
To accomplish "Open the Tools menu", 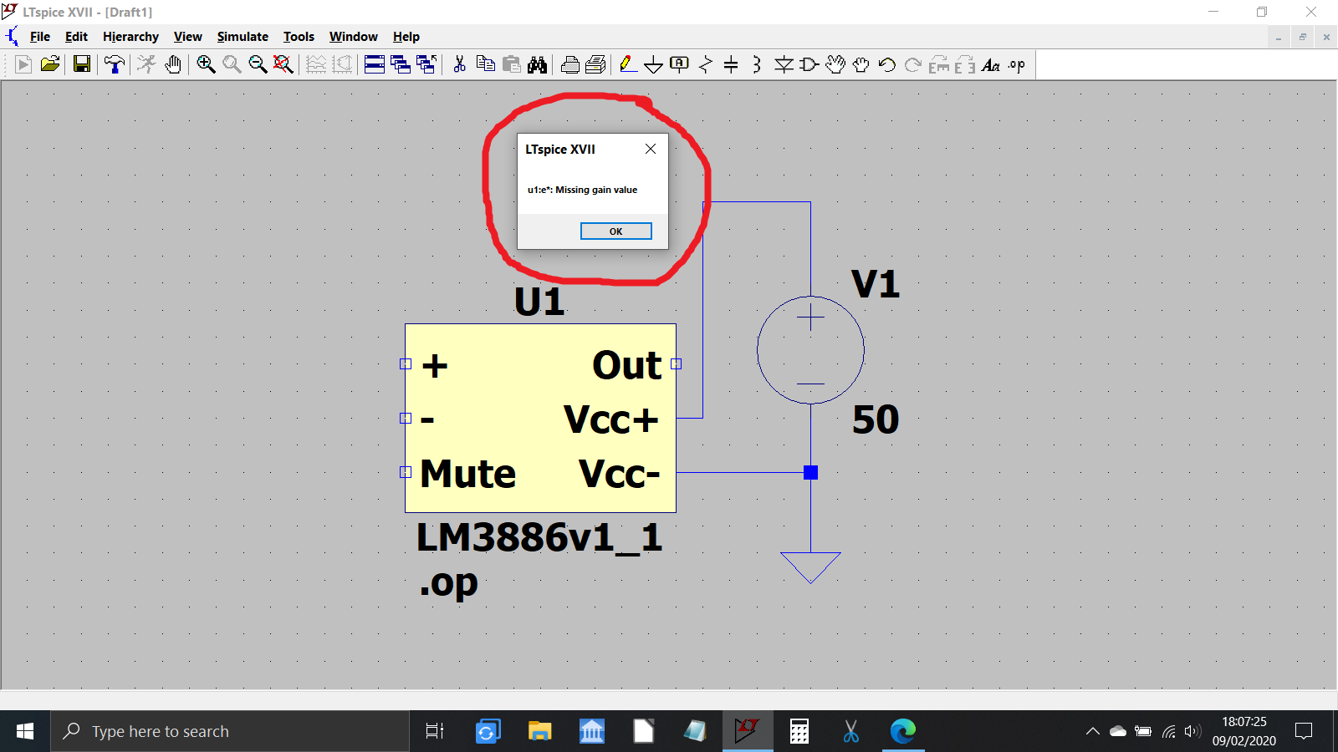I will tap(299, 37).
